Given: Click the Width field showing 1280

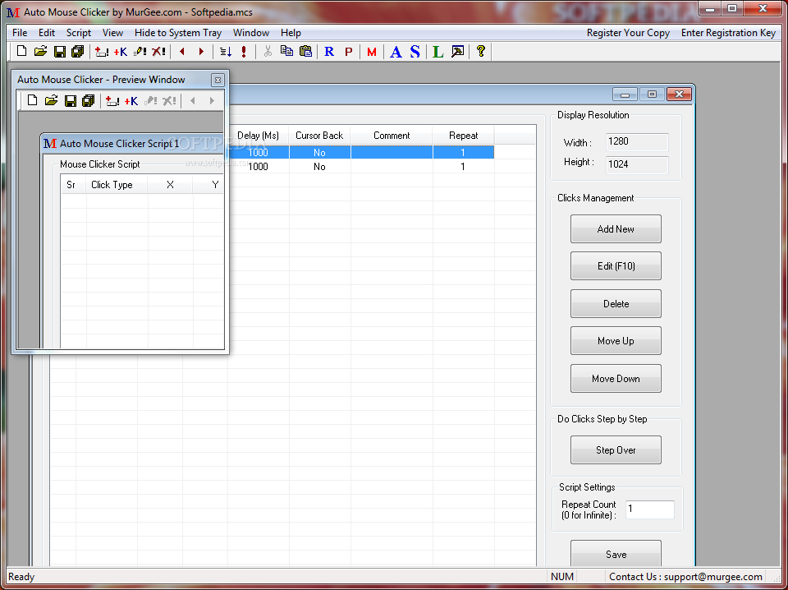Looking at the screenshot, I should coord(637,142).
